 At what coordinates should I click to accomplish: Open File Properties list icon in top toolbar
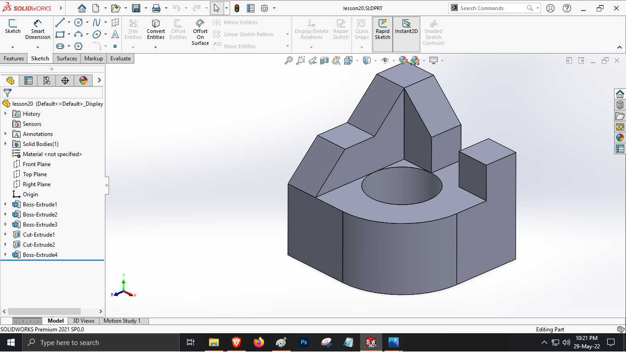[251, 8]
